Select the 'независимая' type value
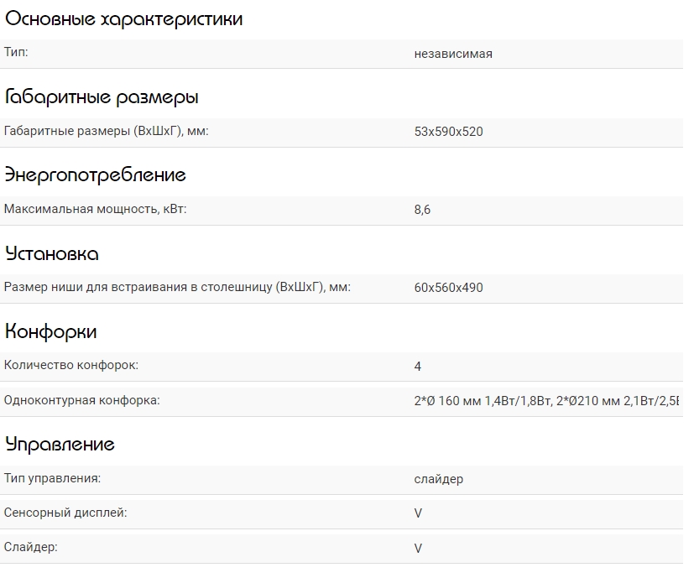The height and width of the screenshot is (578, 694). pos(453,54)
